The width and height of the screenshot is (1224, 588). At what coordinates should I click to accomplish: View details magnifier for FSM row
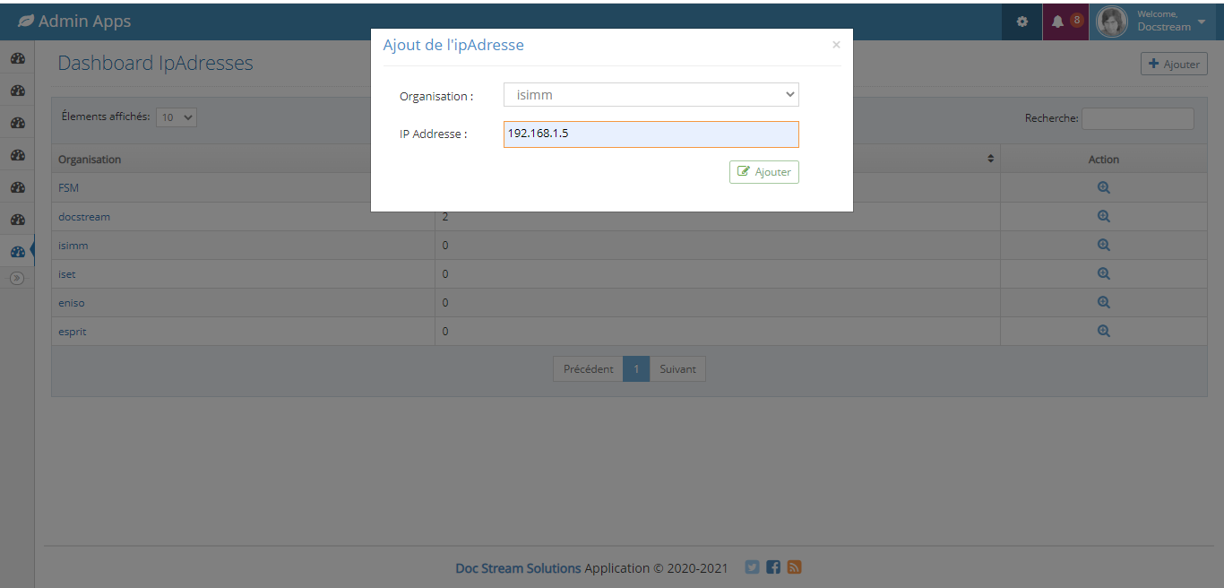[1103, 188]
